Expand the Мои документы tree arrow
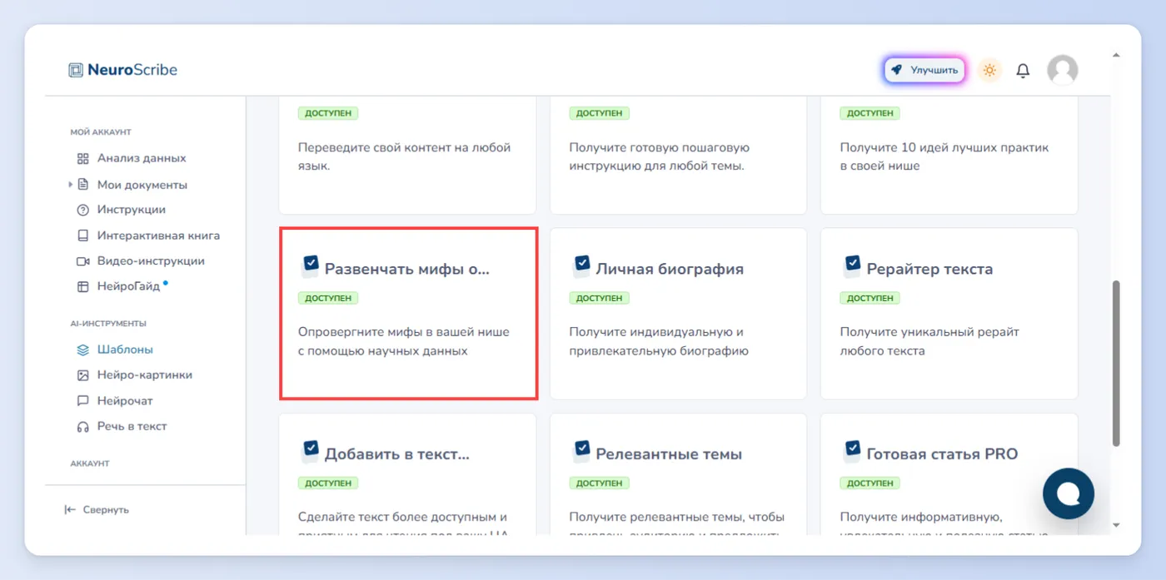The image size is (1166, 580). pyautogui.click(x=71, y=185)
